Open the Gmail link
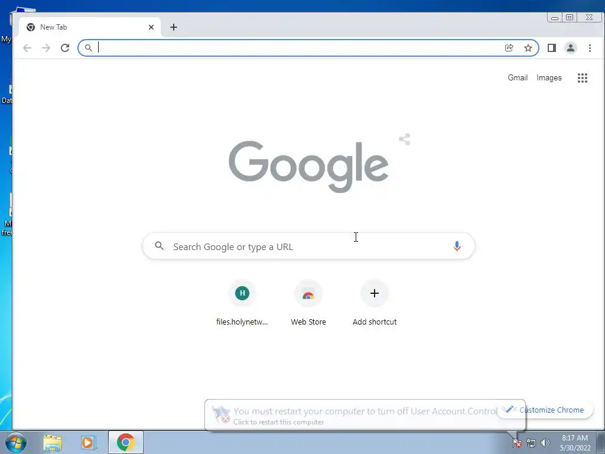Image resolution: width=605 pixels, height=454 pixels. click(x=518, y=77)
